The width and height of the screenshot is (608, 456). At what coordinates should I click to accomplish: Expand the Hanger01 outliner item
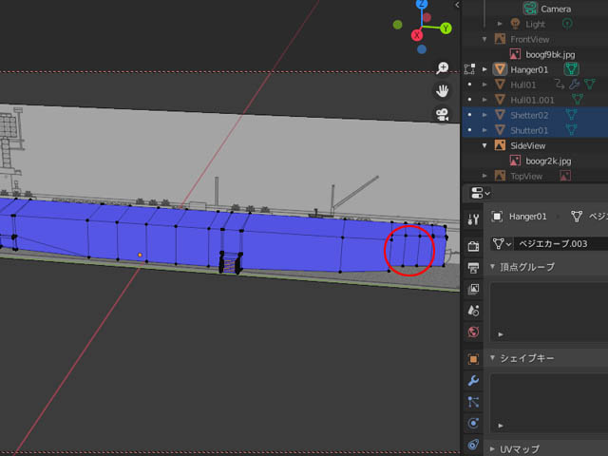pyautogui.click(x=484, y=69)
